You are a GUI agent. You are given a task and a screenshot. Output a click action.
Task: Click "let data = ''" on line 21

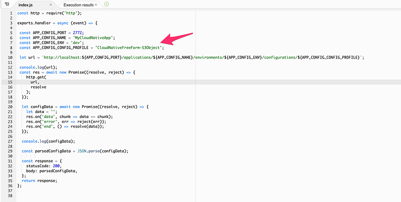[x=42, y=112]
